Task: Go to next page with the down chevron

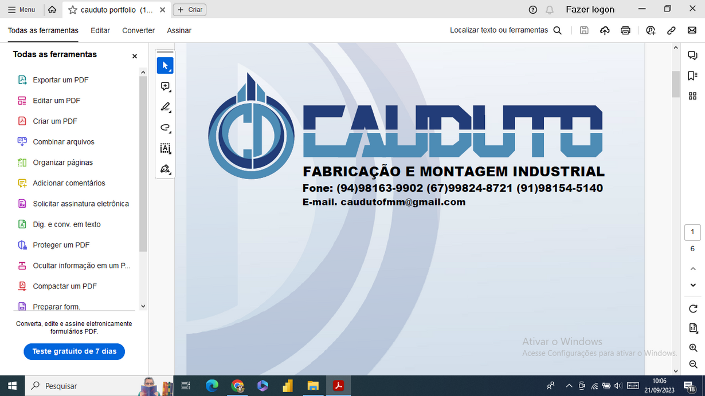Action: [692, 285]
